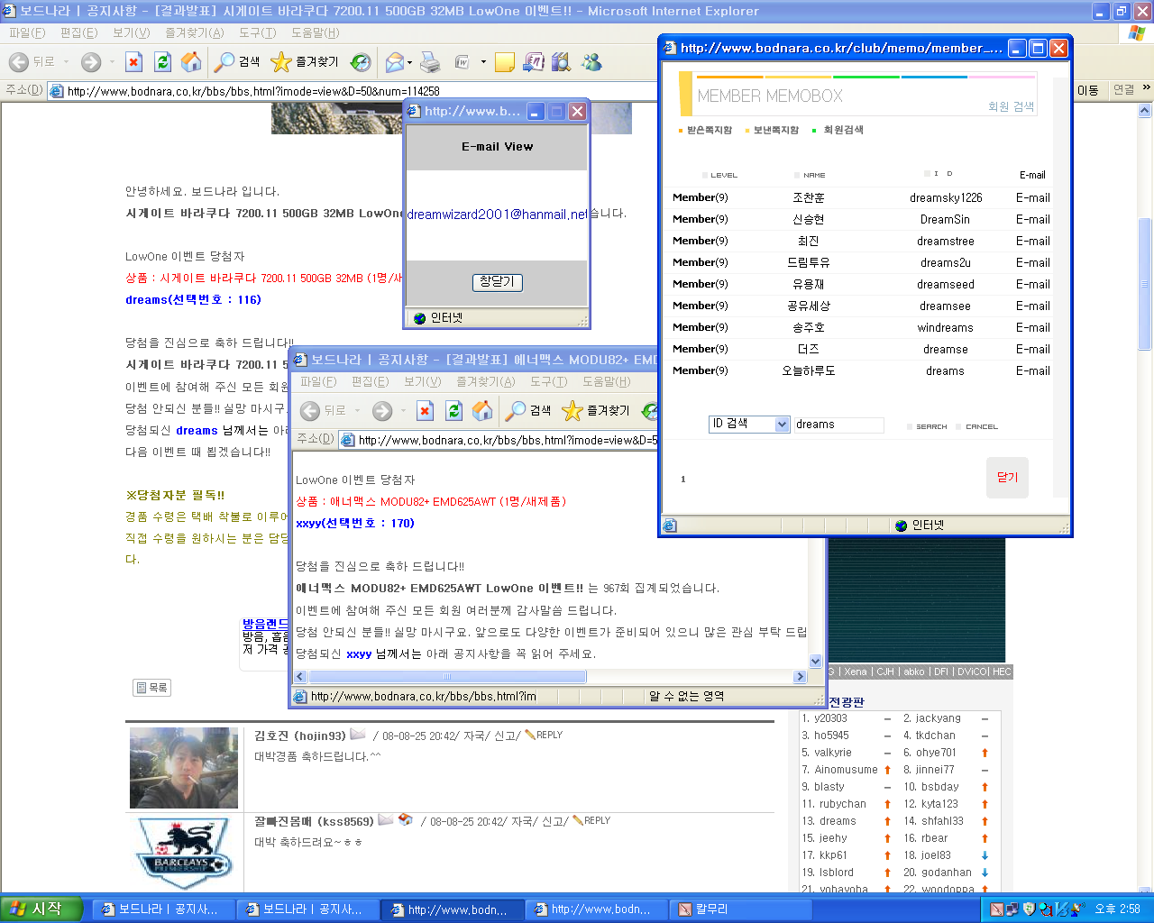Click rubychan in ranking list
This screenshot has width=1154, height=923.
point(842,804)
